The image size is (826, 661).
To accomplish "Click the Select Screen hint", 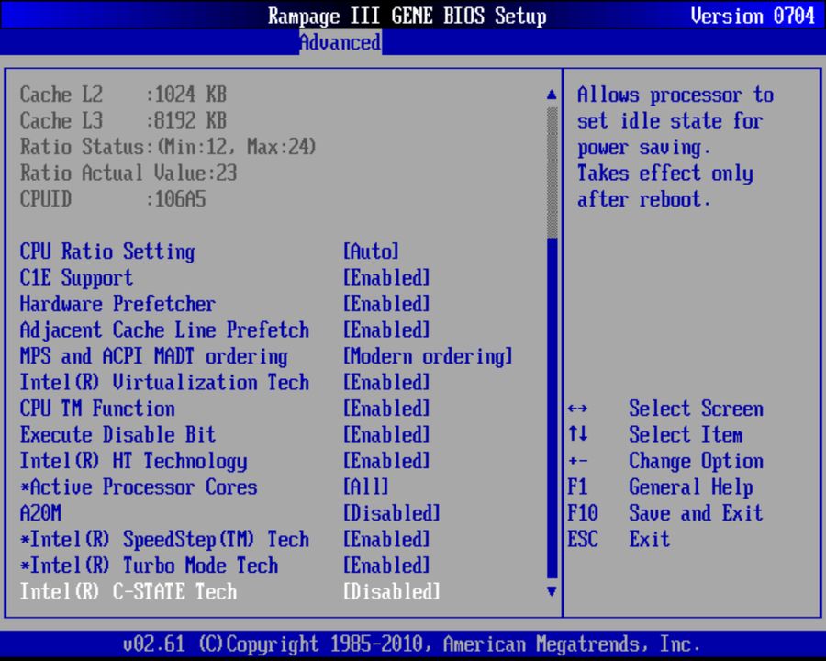I will (x=696, y=409).
